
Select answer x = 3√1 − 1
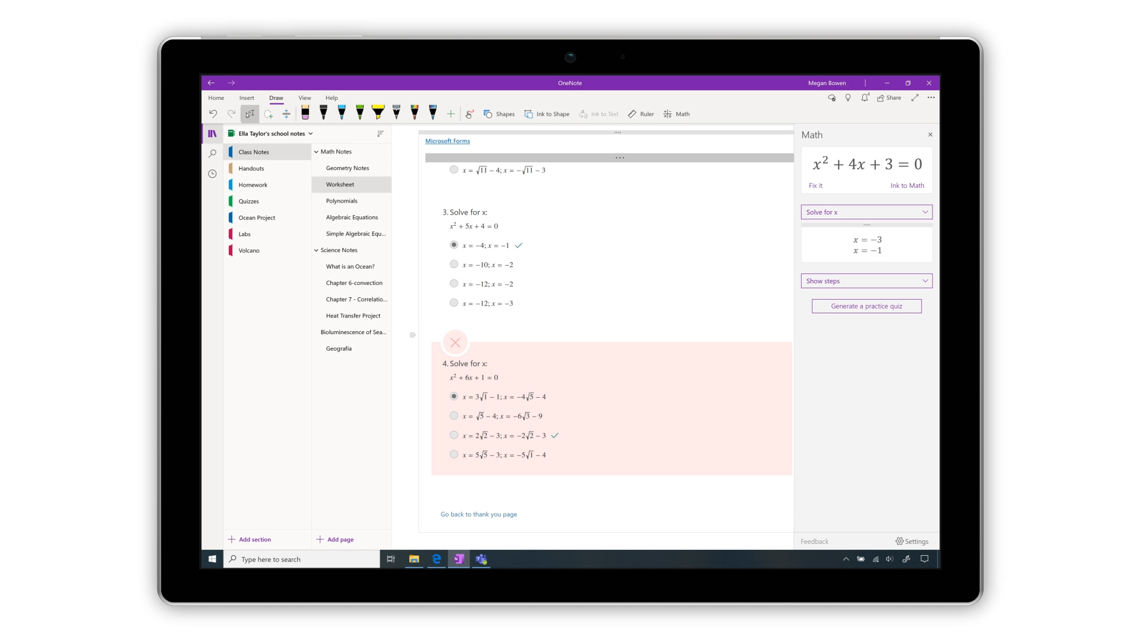tap(454, 396)
